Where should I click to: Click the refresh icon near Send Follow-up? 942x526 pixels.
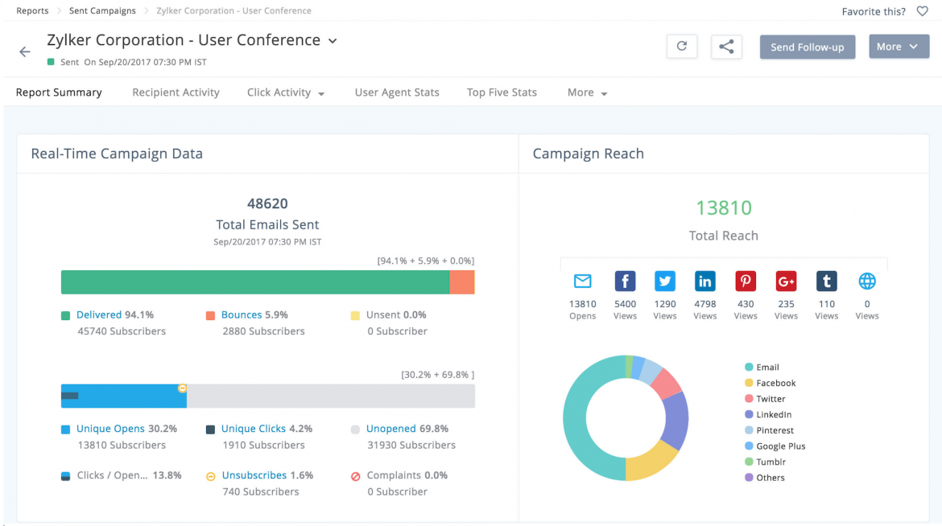[681, 46]
